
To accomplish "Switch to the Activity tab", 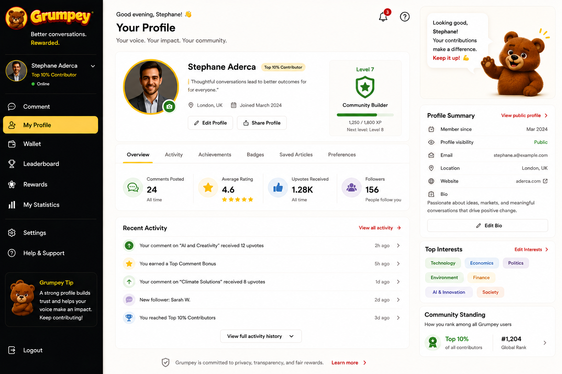I will click(x=174, y=154).
